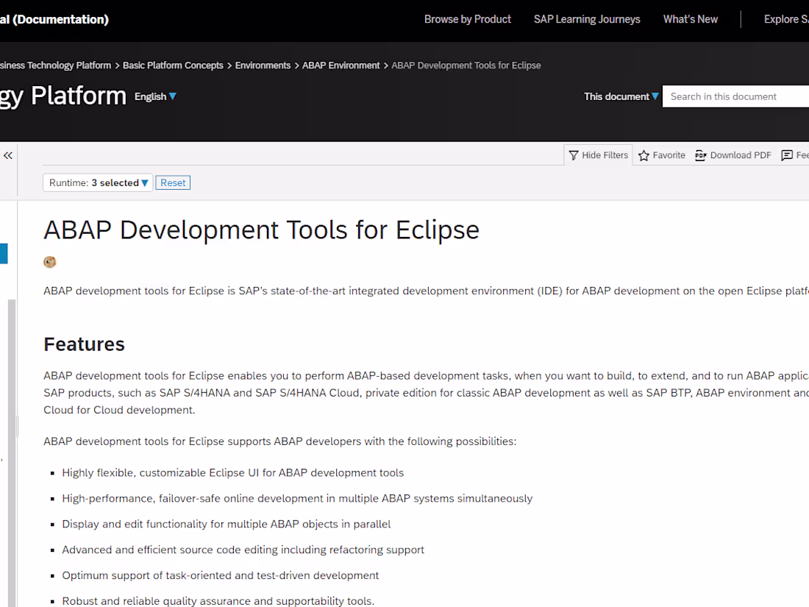The height and width of the screenshot is (607, 809).
Task: Collapse the left navigation sidebar
Action: [8, 155]
